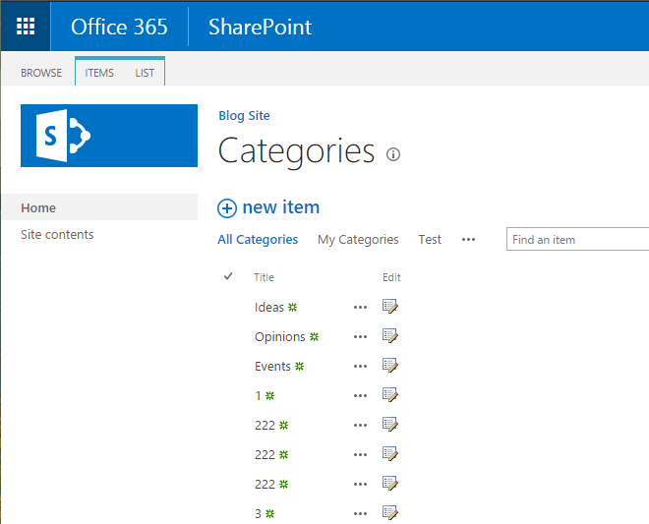Open the ellipsis menu for Events

(360, 367)
